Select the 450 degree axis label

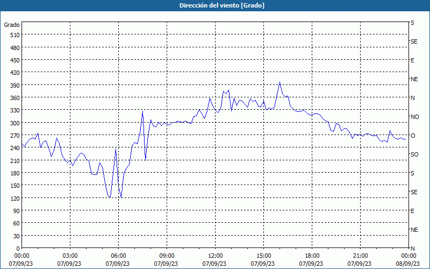pyautogui.click(x=16, y=60)
